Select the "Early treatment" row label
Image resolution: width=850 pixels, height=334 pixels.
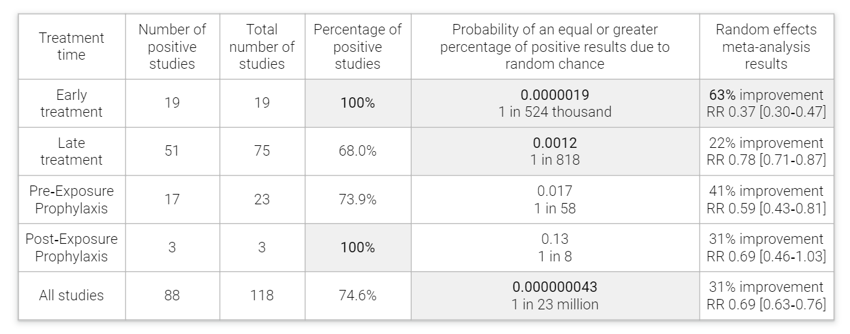(x=71, y=104)
